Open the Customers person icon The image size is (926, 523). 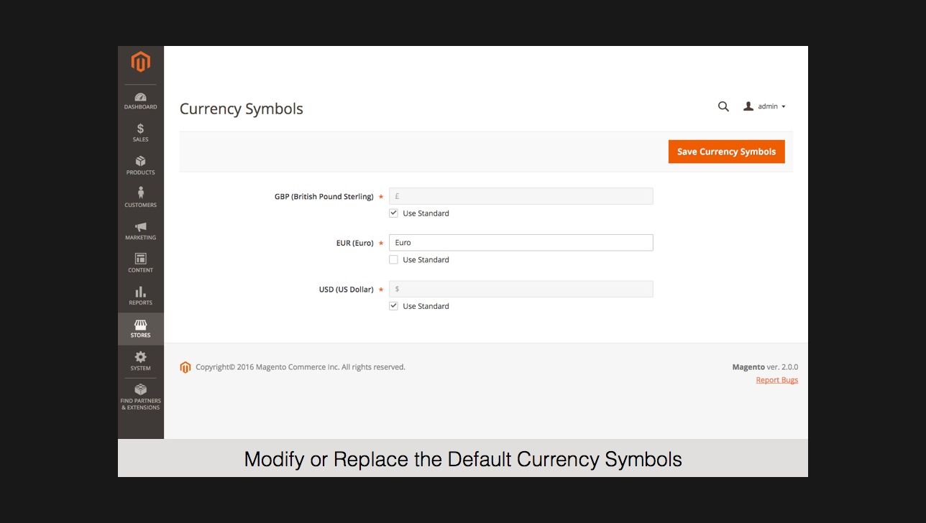(141, 193)
